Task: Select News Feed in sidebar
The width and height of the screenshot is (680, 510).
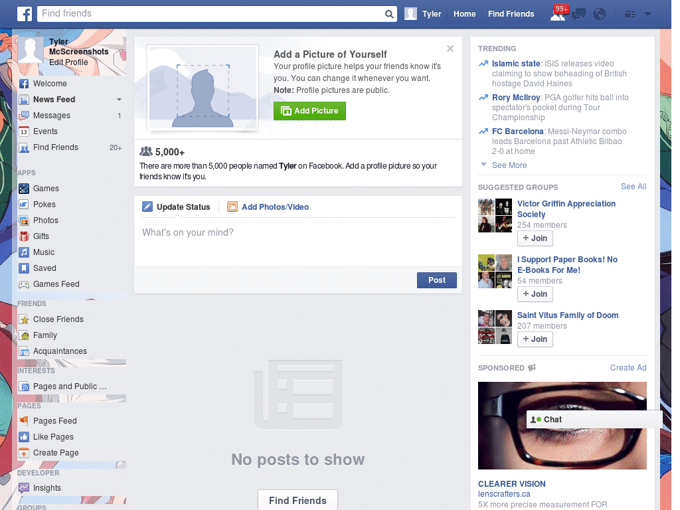Action: pos(54,100)
